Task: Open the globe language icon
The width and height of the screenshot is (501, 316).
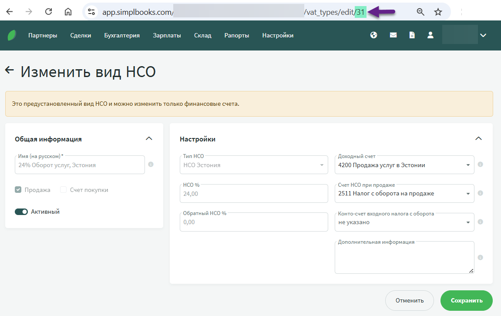Action: (x=373, y=35)
